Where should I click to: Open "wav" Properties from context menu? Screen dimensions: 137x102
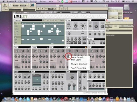(x=78, y=68)
